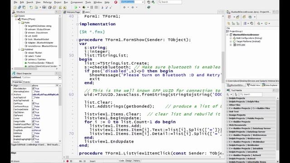Click the Expand All icon in Project Manager
Viewport: 290px width, 163px height.
click(x=233, y=24)
